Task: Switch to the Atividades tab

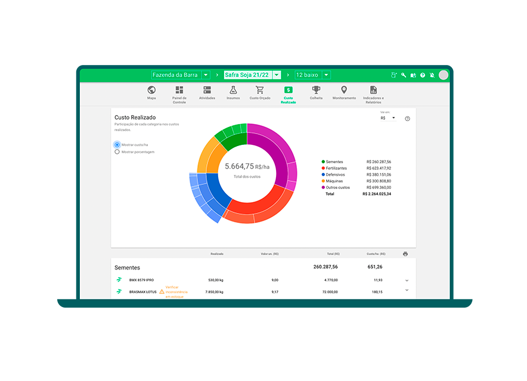Action: 207,92
